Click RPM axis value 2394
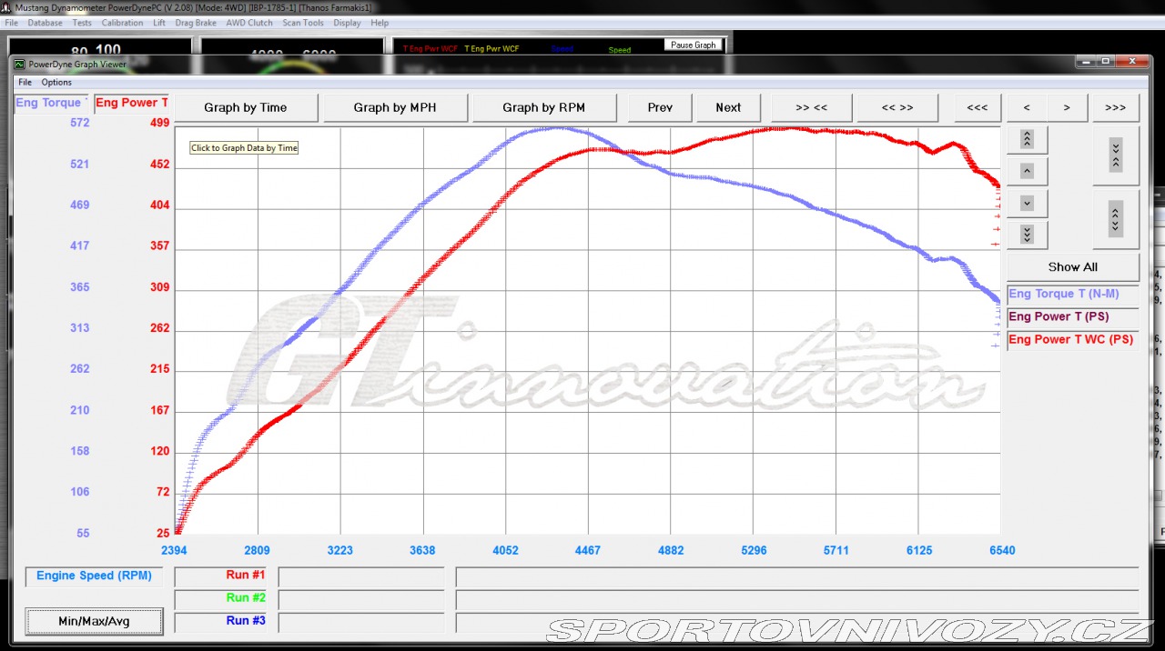Image resolution: width=1165 pixels, height=651 pixels. click(175, 550)
